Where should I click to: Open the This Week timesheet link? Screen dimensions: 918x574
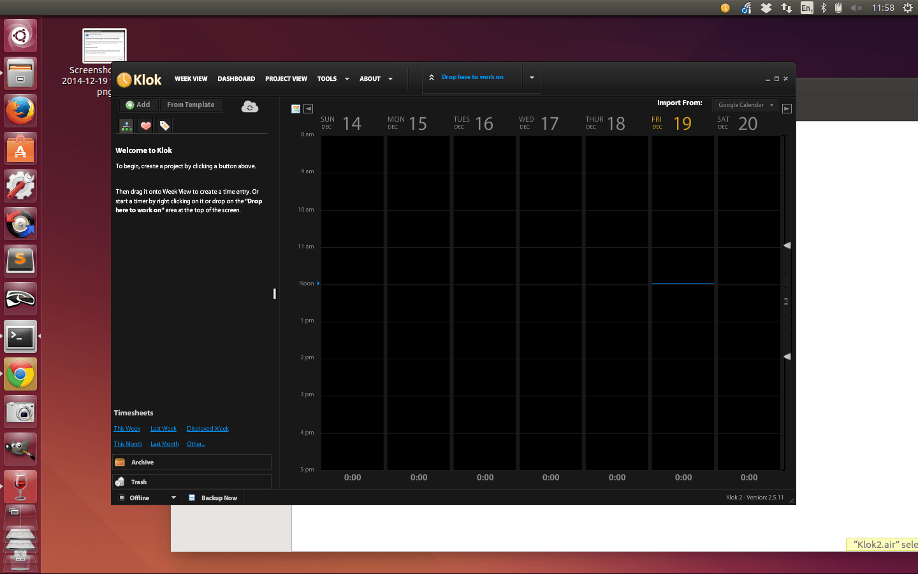pos(127,429)
